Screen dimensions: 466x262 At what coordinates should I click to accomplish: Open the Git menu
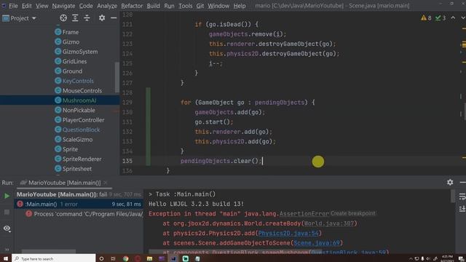200,6
